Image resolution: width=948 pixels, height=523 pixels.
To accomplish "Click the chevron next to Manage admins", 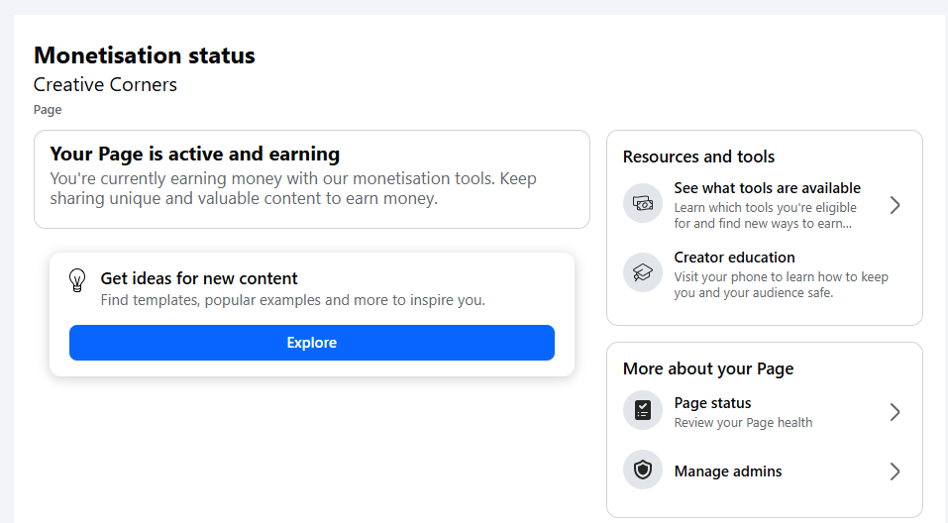I will 895,471.
